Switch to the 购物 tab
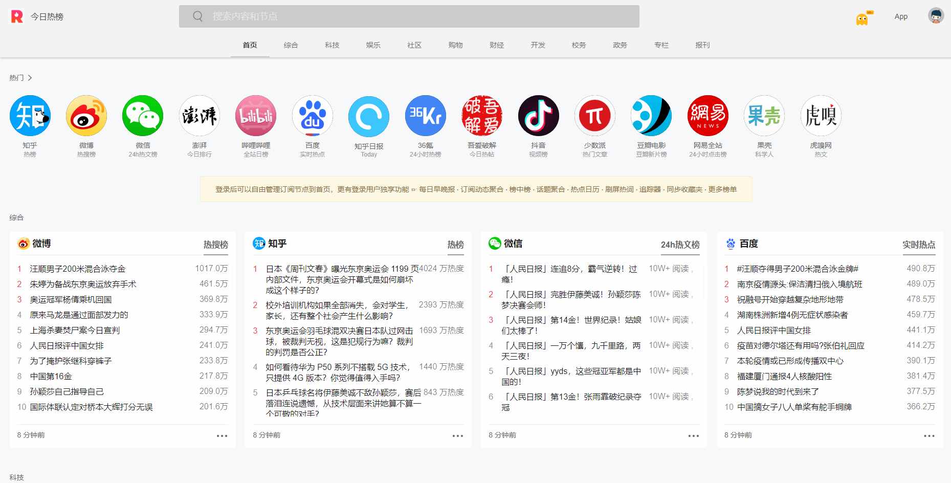This screenshot has width=951, height=483. (455, 45)
